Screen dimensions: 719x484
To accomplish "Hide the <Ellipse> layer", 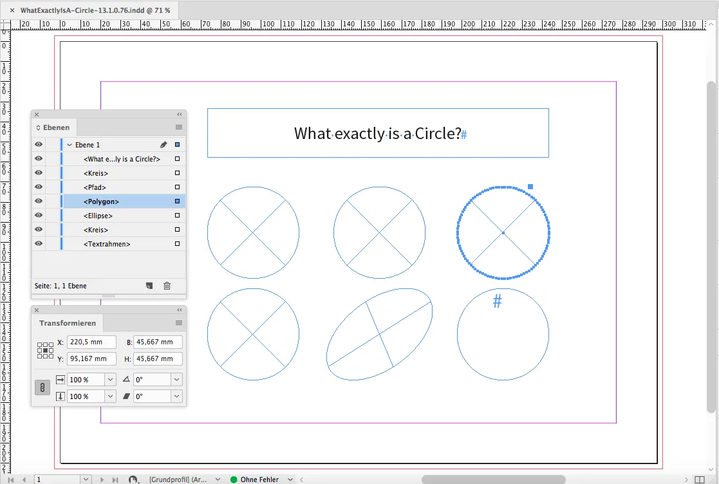I will (x=38, y=215).
